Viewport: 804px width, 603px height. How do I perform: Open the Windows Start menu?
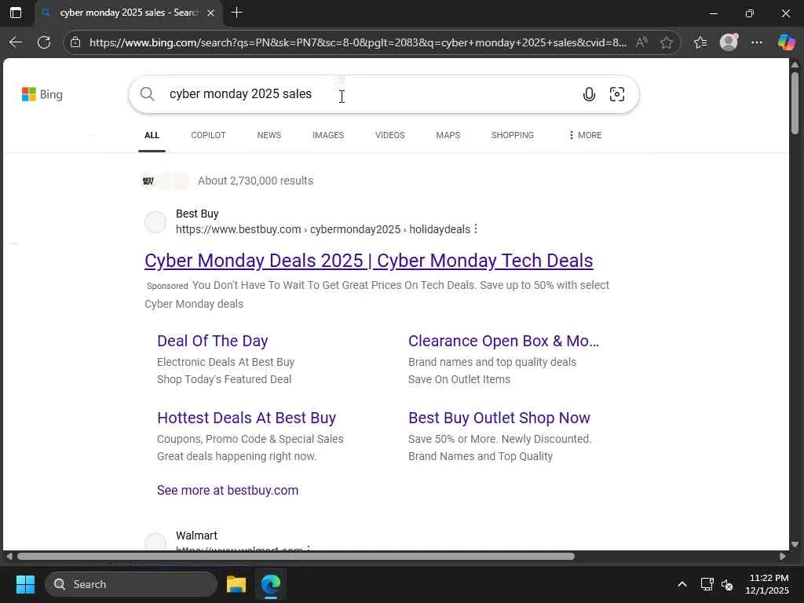pos(25,584)
